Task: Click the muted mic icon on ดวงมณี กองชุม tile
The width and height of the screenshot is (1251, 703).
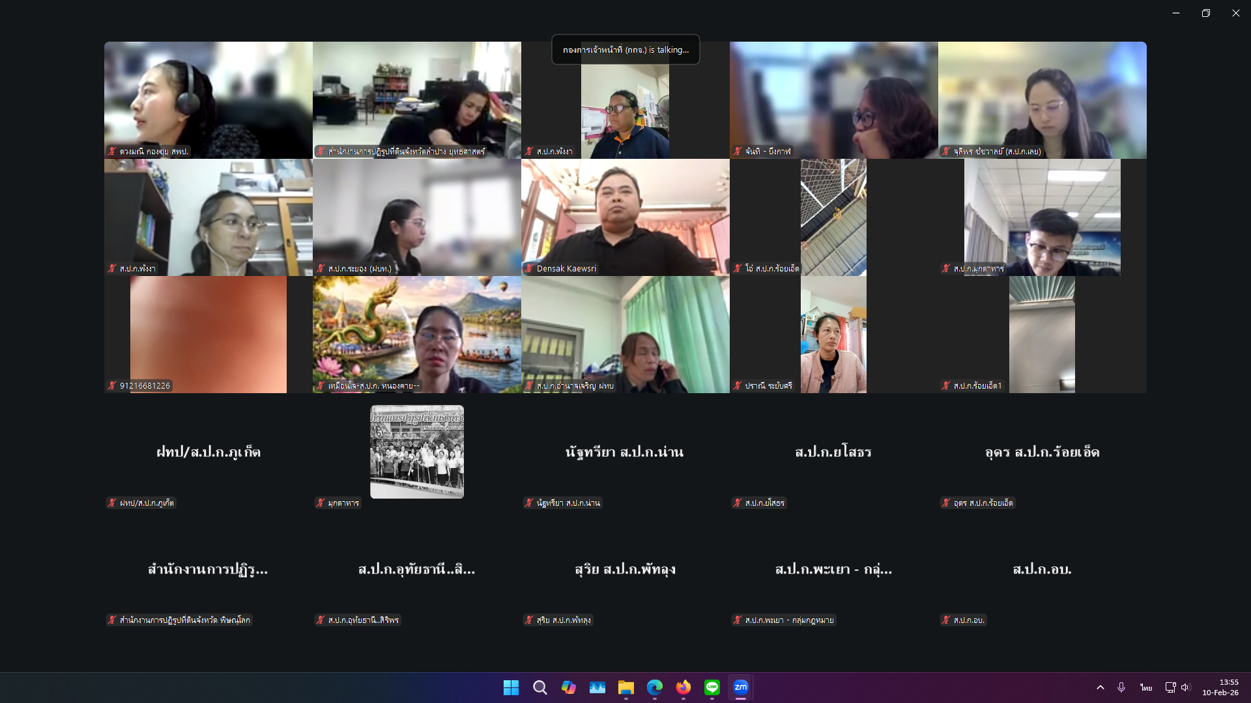Action: pyautogui.click(x=111, y=152)
